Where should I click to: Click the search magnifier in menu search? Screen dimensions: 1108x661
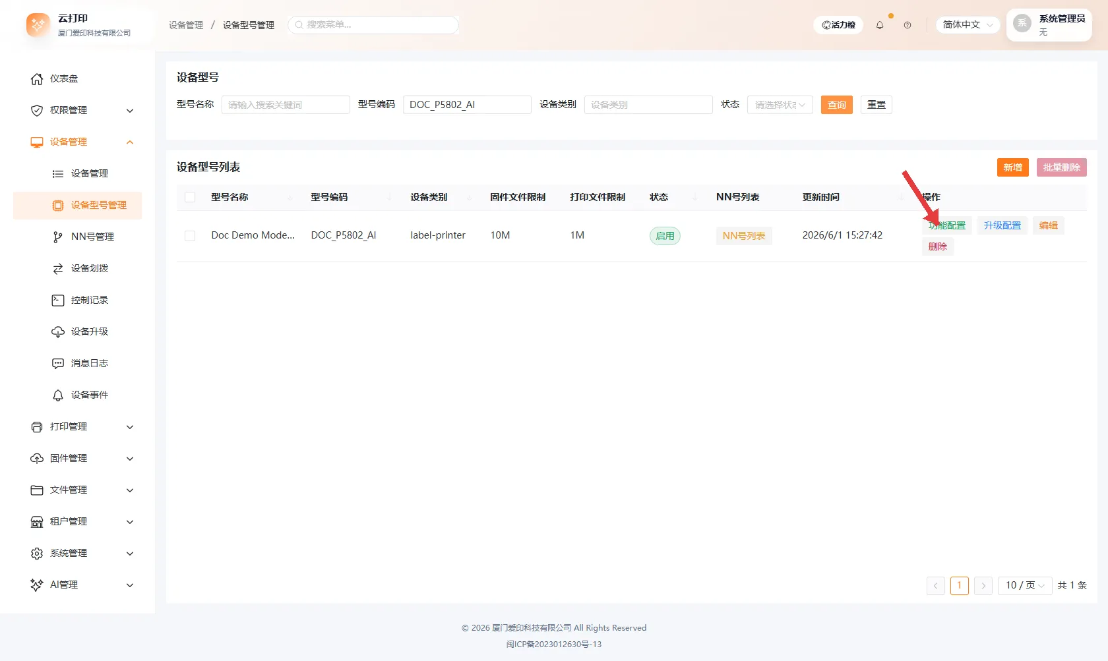[x=299, y=25]
